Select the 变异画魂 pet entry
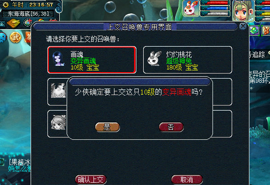270x185 pixels. point(92,60)
